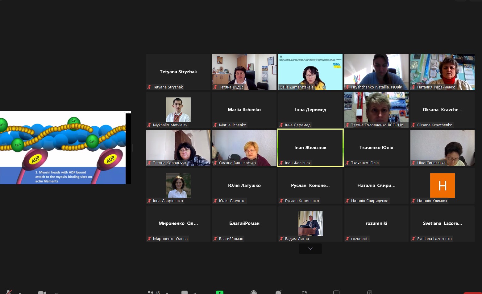Click muted mic icon beside Mariia Ilchenko label

click(215, 125)
